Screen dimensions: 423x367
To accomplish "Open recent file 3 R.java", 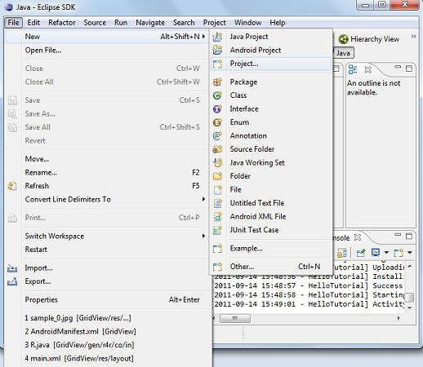I will (107, 345).
